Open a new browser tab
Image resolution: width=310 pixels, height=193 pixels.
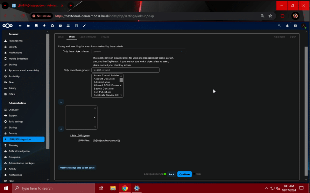(x=71, y=5)
